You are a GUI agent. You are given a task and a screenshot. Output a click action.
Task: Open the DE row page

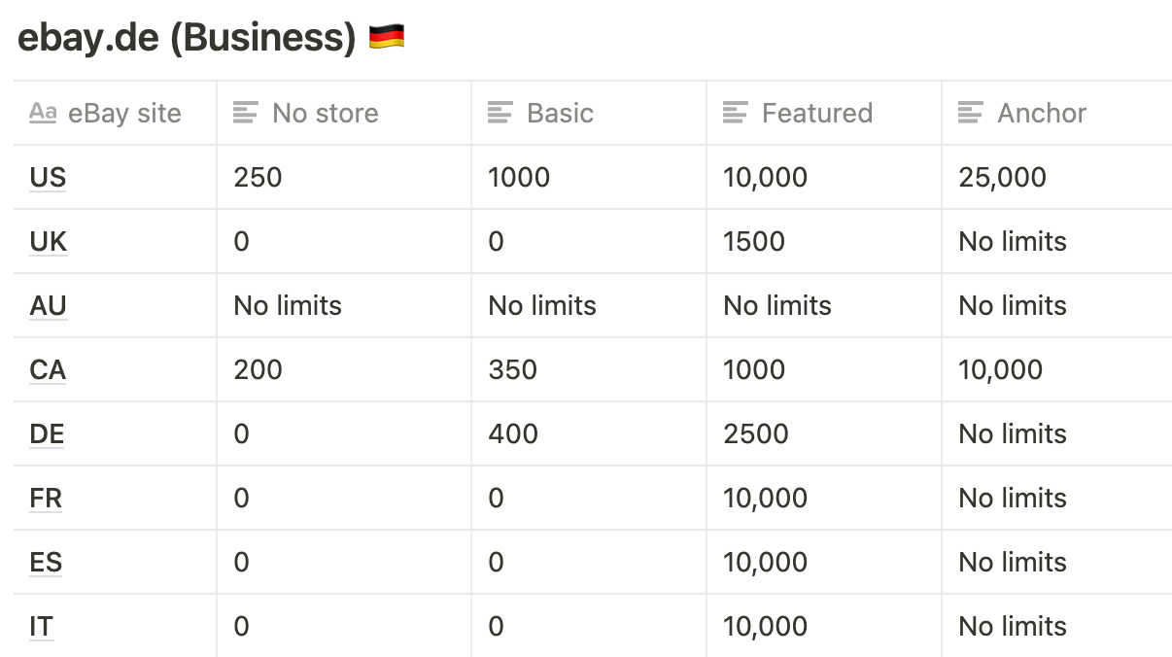click(x=47, y=433)
